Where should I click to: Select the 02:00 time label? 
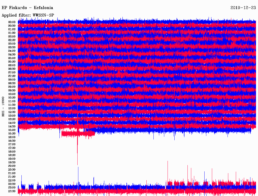[x=12, y=37]
